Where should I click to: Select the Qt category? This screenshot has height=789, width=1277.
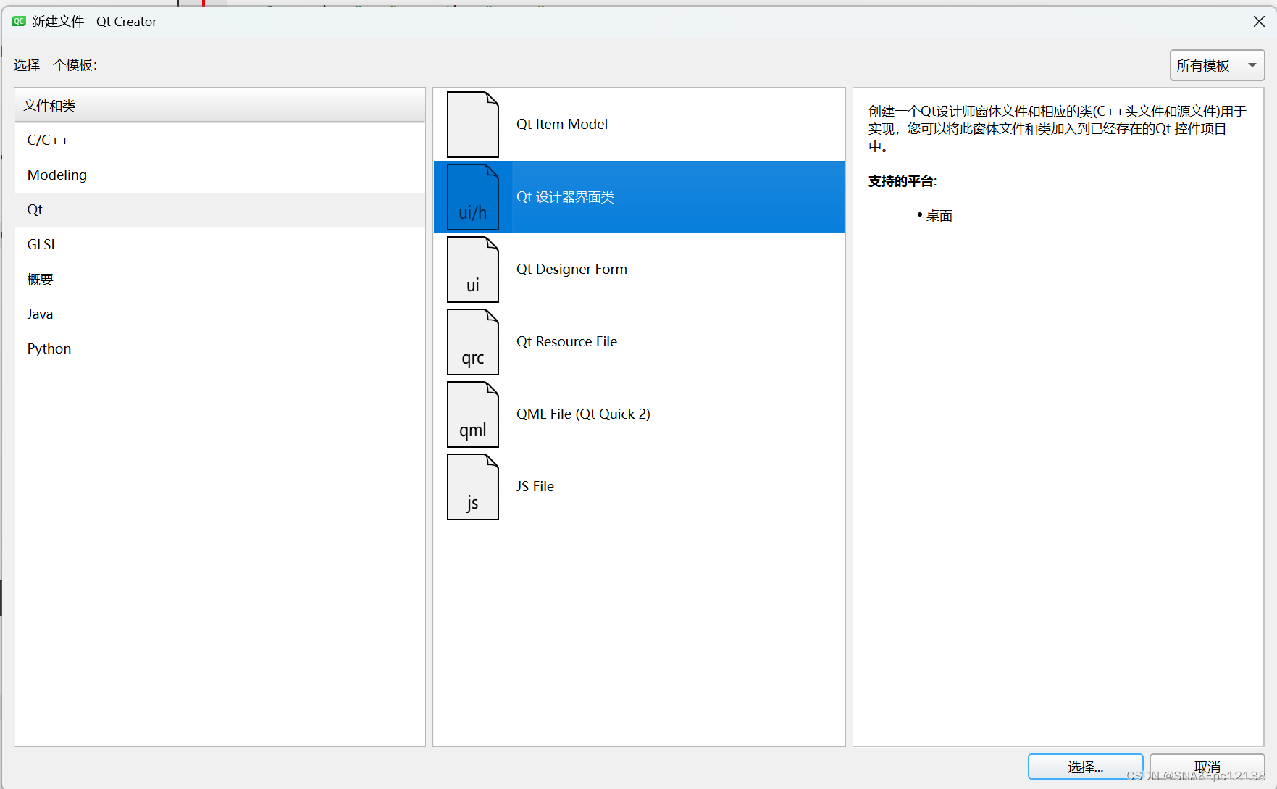pyautogui.click(x=219, y=210)
